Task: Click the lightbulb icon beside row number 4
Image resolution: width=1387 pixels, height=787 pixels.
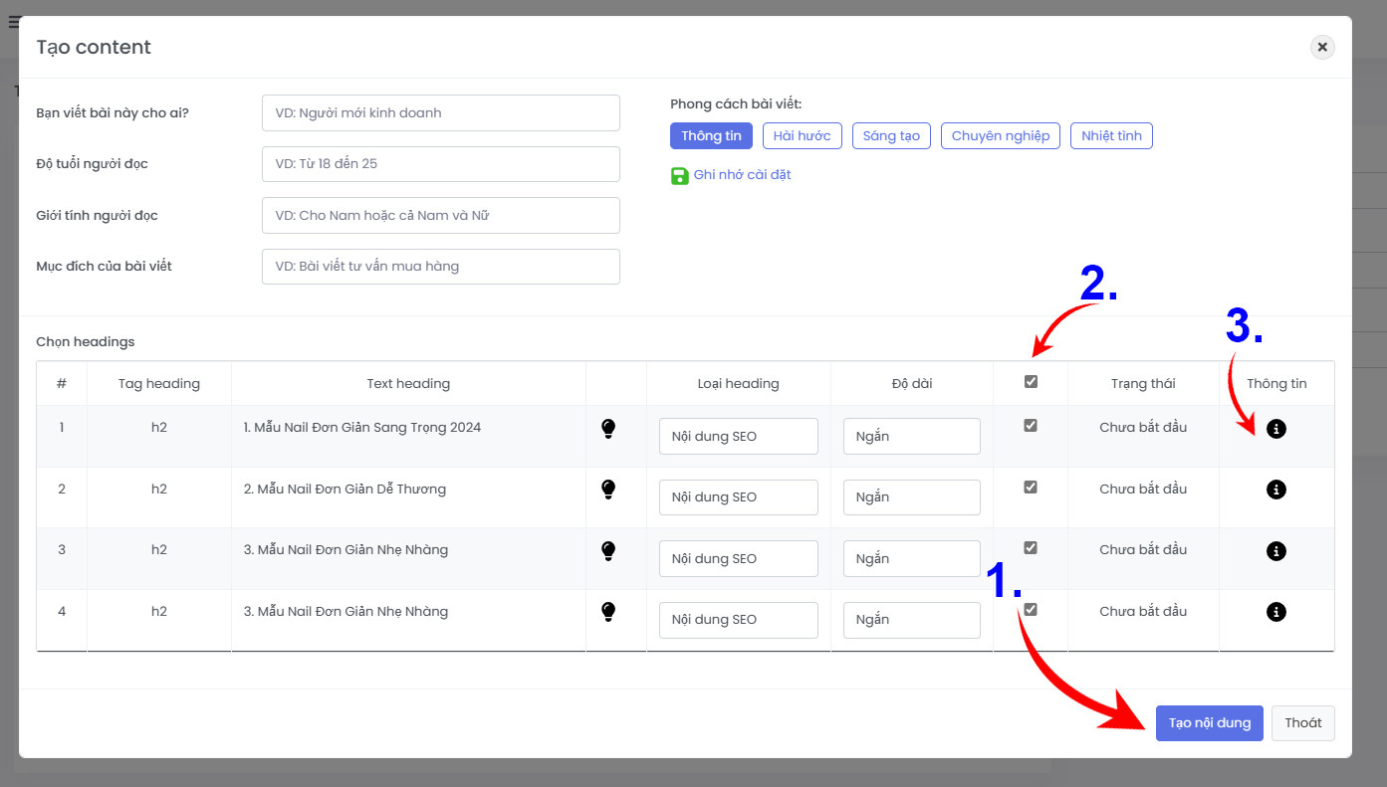Action: [608, 612]
